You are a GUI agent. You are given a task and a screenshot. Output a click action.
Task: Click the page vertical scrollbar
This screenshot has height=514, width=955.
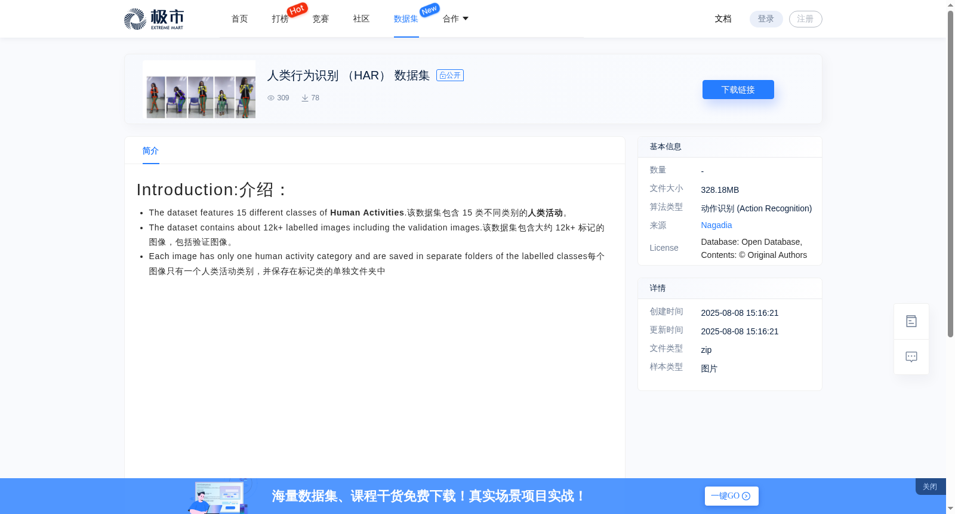tap(950, 173)
